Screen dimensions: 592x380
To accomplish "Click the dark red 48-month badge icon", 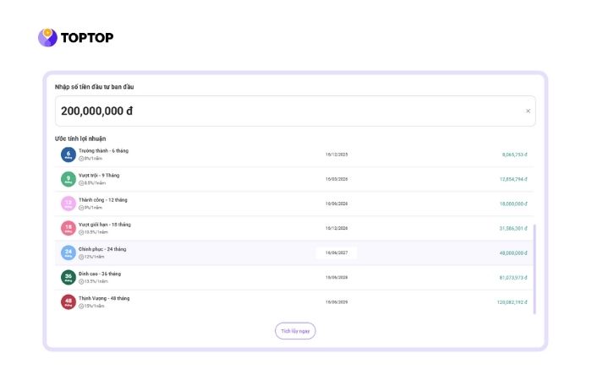I will (69, 301).
